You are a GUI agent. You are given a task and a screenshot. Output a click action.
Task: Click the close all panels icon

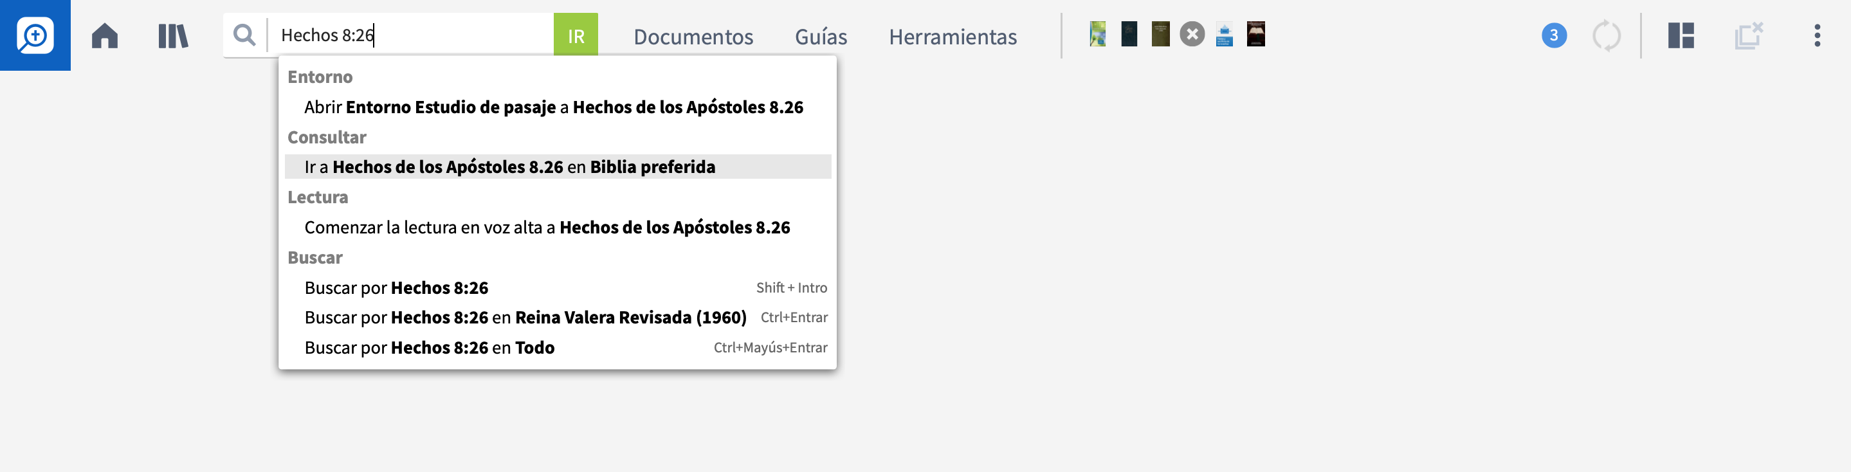click(x=1749, y=35)
